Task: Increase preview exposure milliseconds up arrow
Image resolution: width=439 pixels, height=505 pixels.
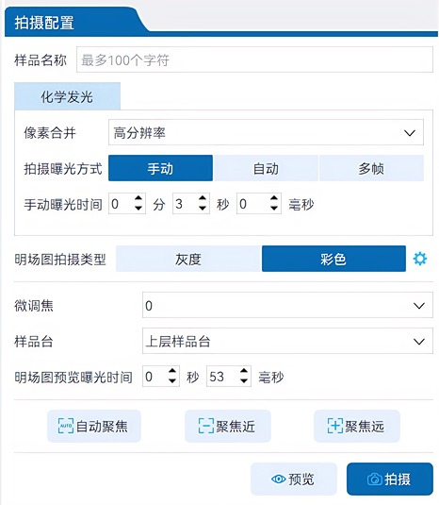Action: tap(244, 371)
